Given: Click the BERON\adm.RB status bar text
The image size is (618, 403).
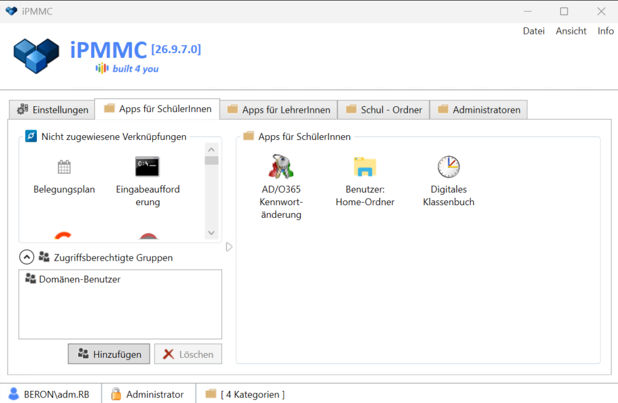Looking at the screenshot, I should coord(56,394).
